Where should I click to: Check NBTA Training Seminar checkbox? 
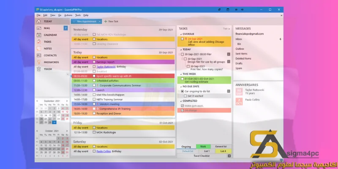pyautogui.click(x=94, y=99)
